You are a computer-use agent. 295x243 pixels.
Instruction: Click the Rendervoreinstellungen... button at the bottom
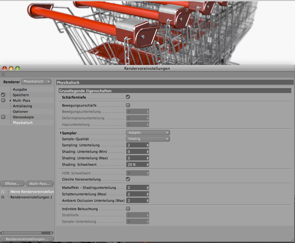click(27, 239)
